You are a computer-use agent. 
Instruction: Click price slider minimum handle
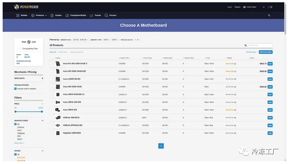click(x=16, y=112)
